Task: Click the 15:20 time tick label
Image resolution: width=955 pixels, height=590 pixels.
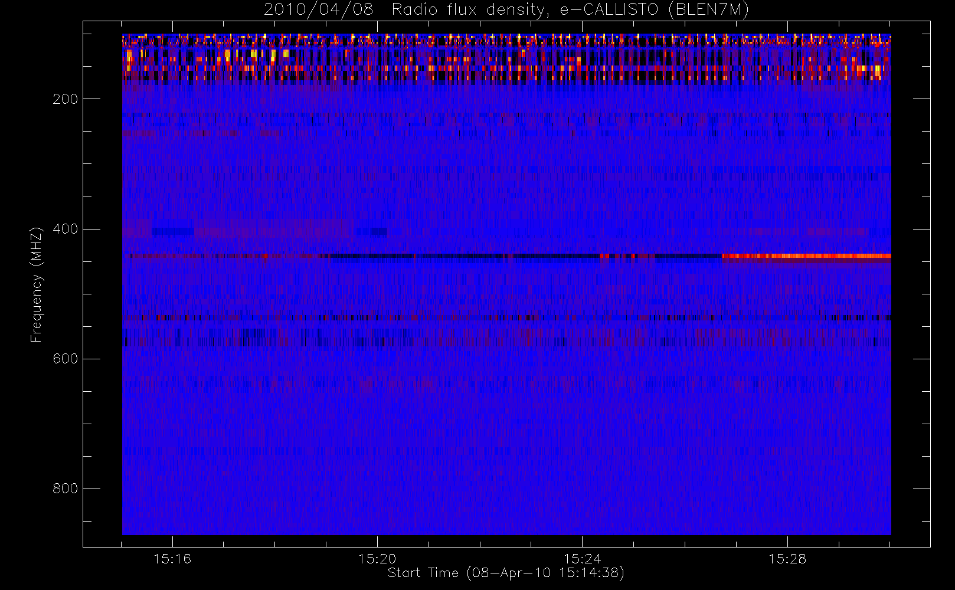Action: (377, 559)
